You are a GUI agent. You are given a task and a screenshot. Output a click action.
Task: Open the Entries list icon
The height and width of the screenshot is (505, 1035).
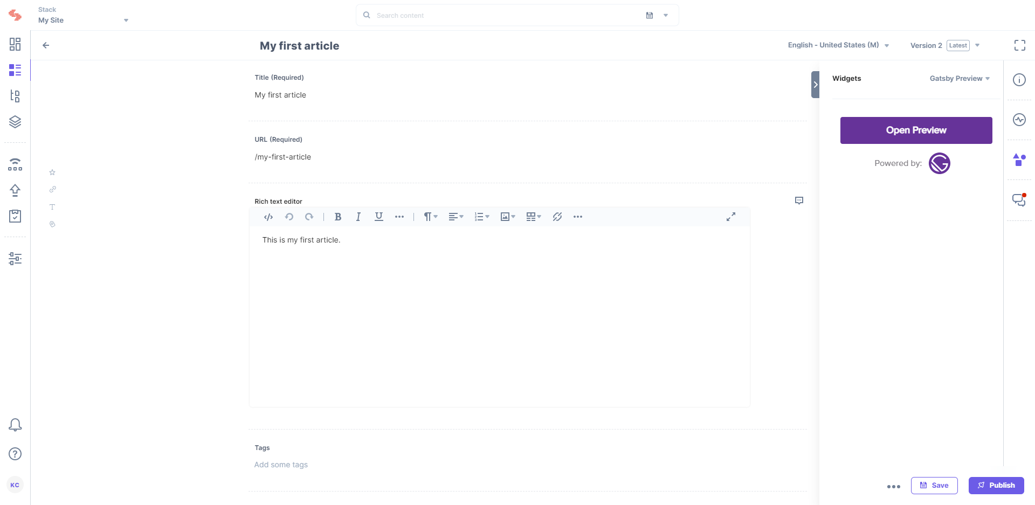(x=15, y=70)
